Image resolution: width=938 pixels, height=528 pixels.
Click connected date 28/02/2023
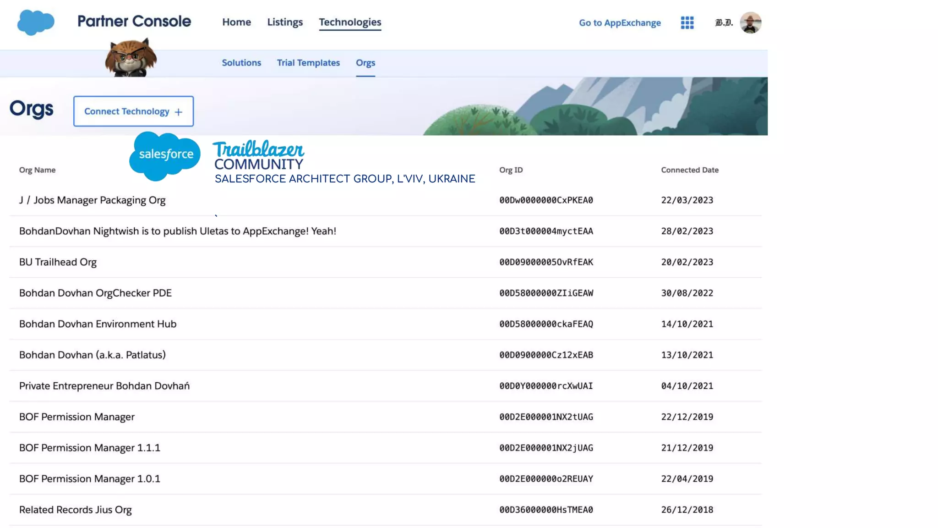click(687, 231)
